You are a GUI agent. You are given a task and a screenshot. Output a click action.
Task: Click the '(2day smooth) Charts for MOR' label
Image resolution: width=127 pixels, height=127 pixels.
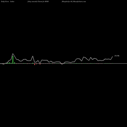38,2
